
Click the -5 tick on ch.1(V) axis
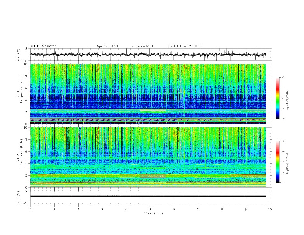(x=26, y=61)
